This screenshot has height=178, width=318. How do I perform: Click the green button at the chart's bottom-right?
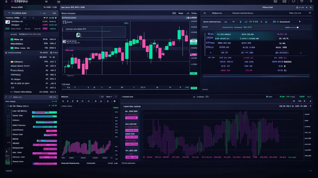pos(194,88)
